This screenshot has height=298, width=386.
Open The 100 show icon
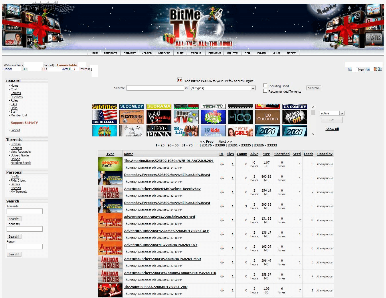coord(240,117)
